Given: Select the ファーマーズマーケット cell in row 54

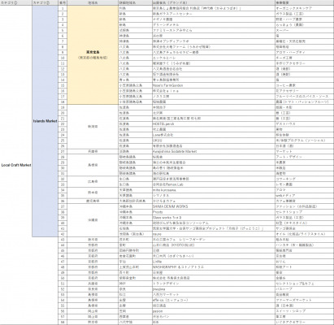Looking at the screenshot, I should click(305, 300).
